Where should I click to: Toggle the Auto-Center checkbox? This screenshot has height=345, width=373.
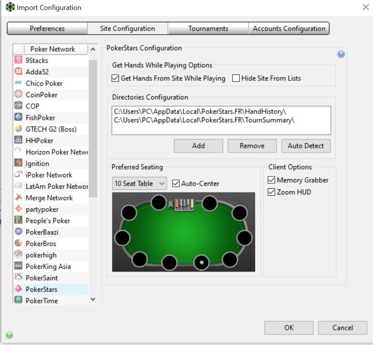(x=176, y=183)
